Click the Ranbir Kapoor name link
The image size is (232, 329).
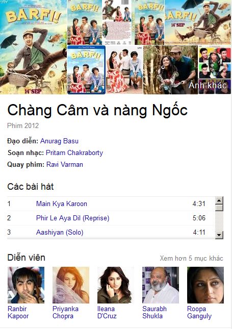[x=18, y=313]
